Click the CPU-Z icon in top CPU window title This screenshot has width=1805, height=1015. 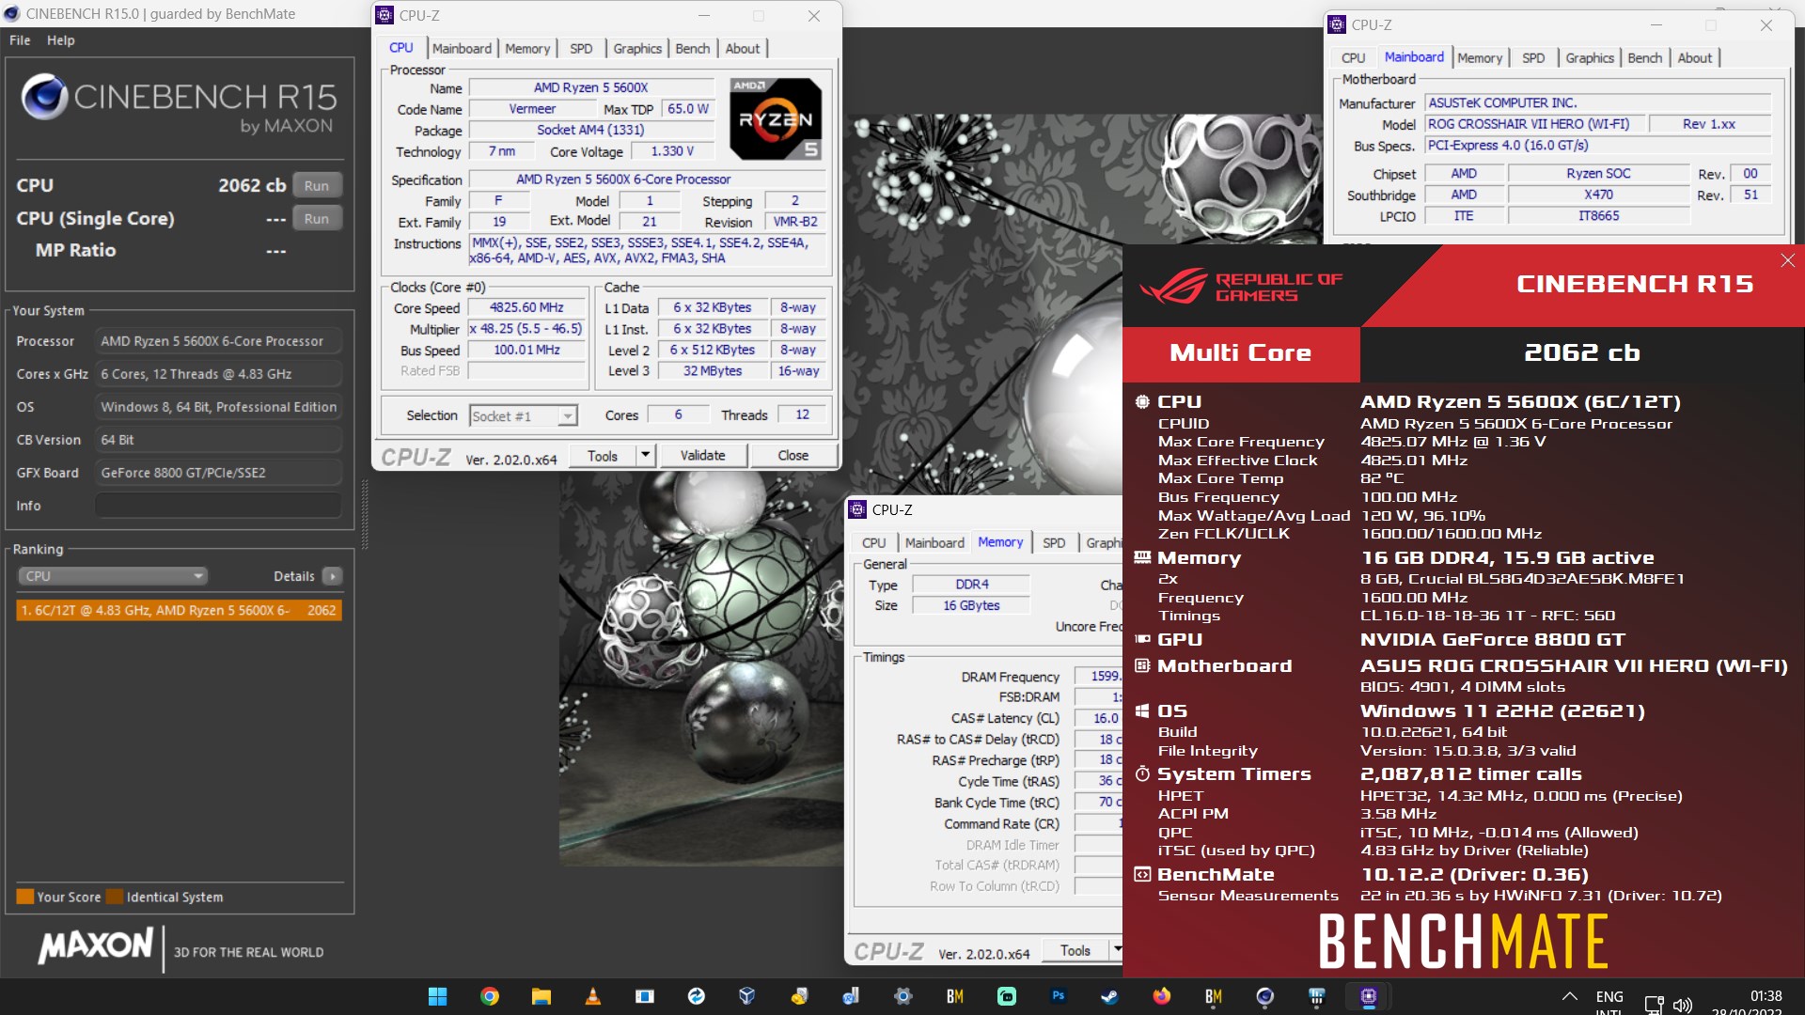click(x=385, y=15)
